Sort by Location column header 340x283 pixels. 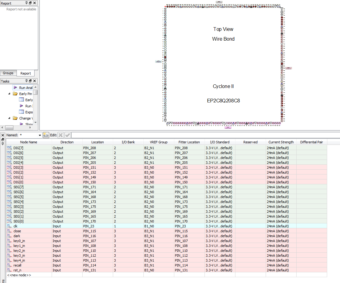(98, 142)
